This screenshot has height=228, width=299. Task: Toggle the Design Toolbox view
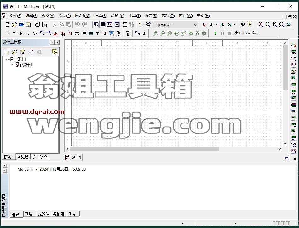[96, 24]
